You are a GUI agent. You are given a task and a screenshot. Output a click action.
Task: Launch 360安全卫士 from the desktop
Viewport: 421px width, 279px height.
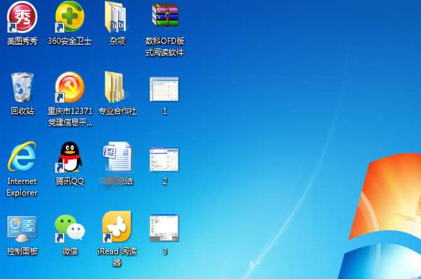click(x=69, y=17)
